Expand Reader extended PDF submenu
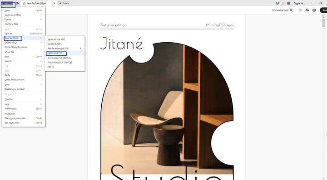The image size is (327, 180). (x=64, y=49)
